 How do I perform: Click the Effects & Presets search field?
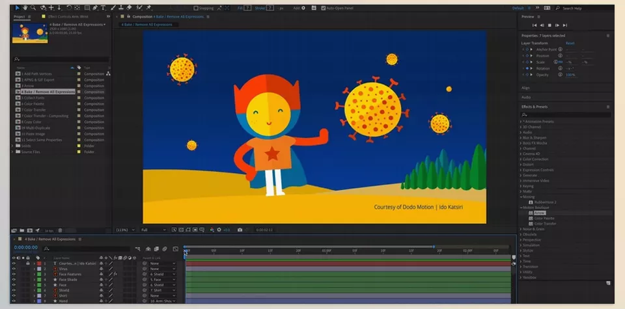566,114
